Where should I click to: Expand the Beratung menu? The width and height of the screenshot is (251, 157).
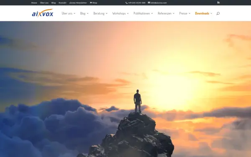[100, 13]
